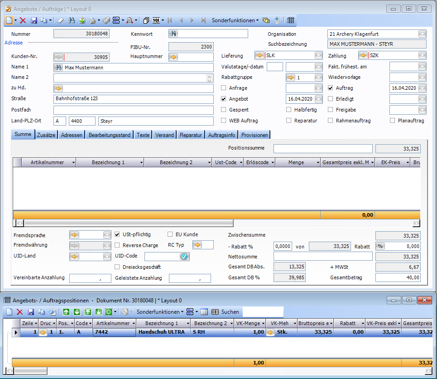Click the Rabatt % button
This screenshot has height=379, width=437.
[x=380, y=246]
